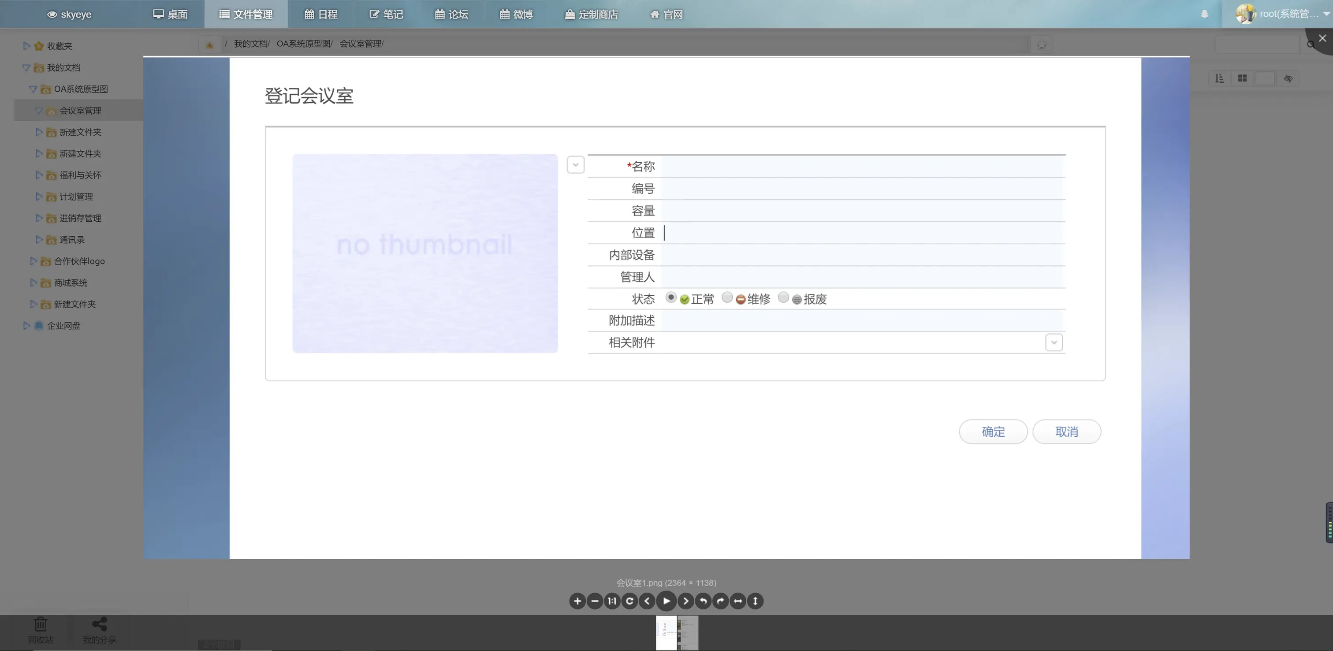Image resolution: width=1333 pixels, height=651 pixels.
Task: Switch to the 日程 tab
Action: pyautogui.click(x=321, y=14)
